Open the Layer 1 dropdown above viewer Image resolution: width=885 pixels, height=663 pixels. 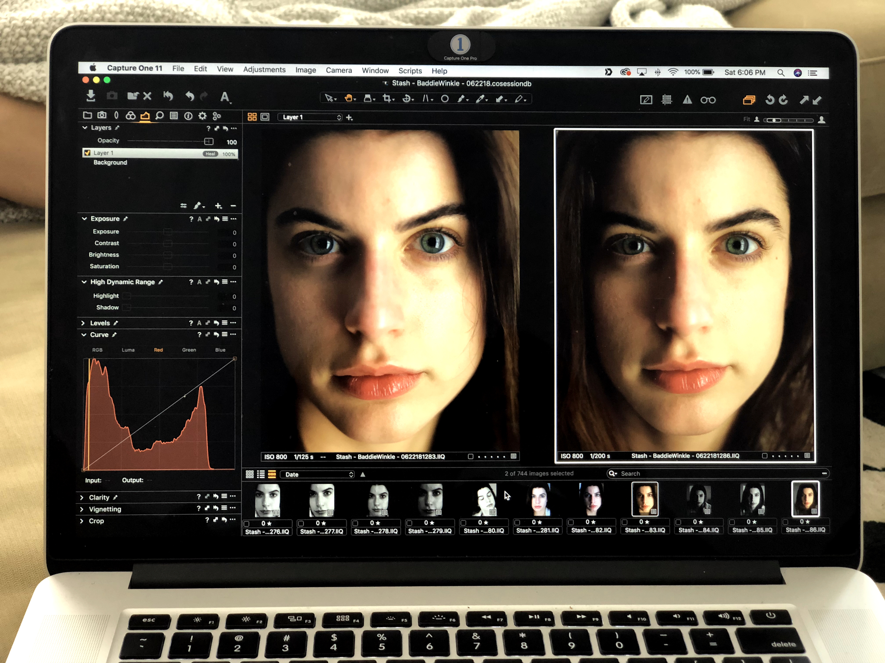point(310,117)
